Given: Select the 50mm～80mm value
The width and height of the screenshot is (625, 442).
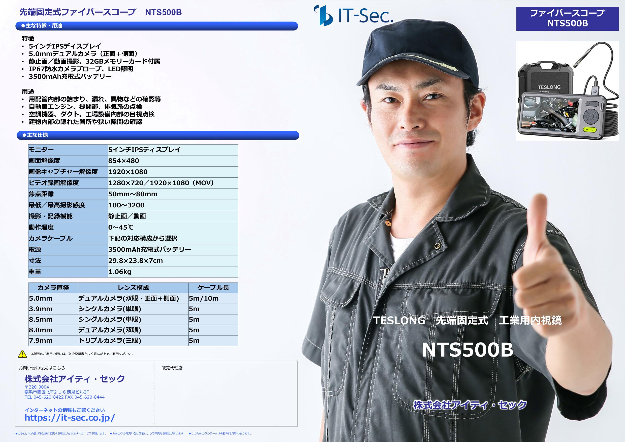Looking at the screenshot, I should pos(173,194).
